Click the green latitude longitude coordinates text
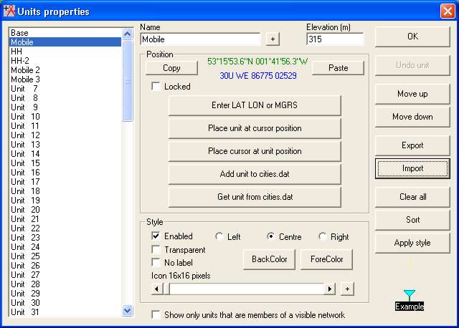Viewport: 459px width, 328px height. coord(257,62)
